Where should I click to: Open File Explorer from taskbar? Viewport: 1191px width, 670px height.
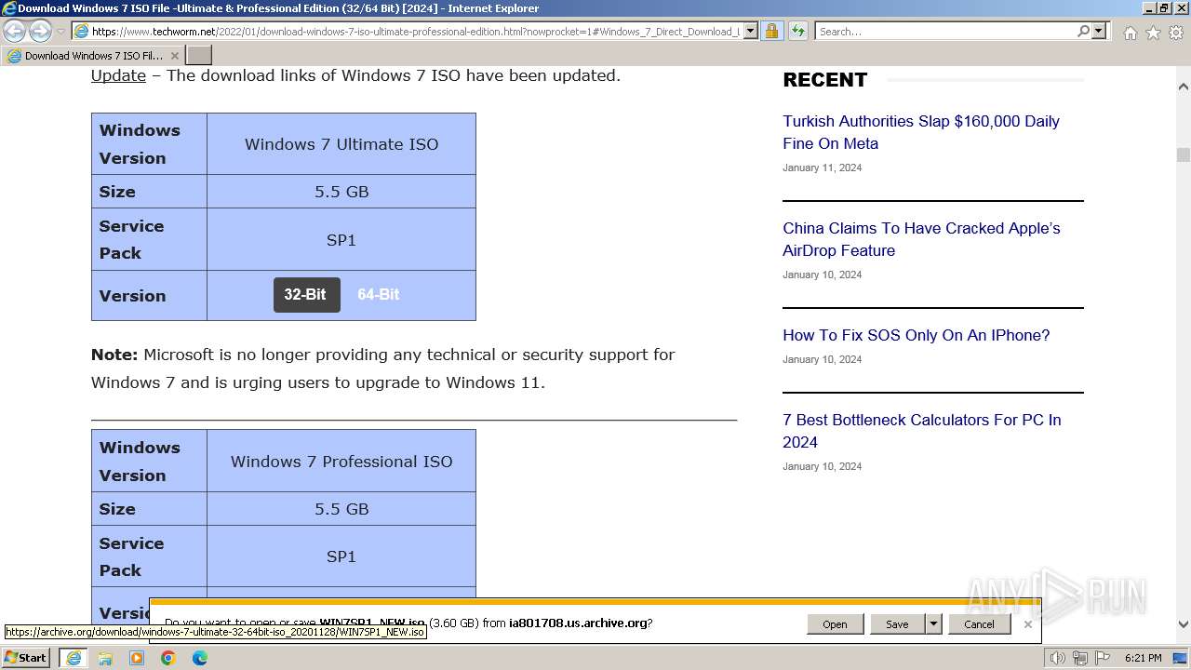[105, 658]
